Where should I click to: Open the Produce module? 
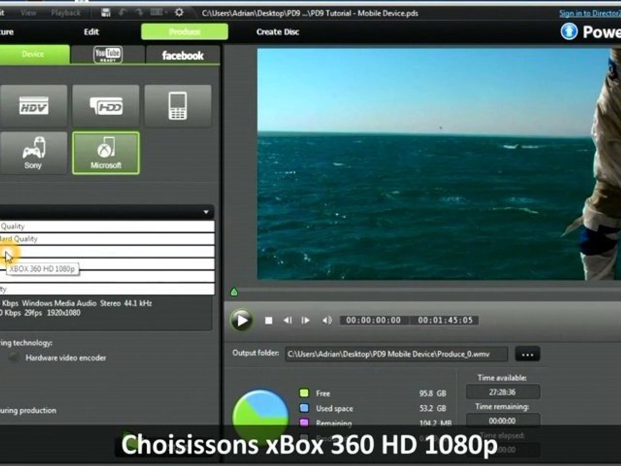184,31
